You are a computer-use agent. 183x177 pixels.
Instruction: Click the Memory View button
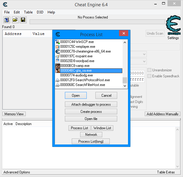pyautogui.click(x=14, y=114)
